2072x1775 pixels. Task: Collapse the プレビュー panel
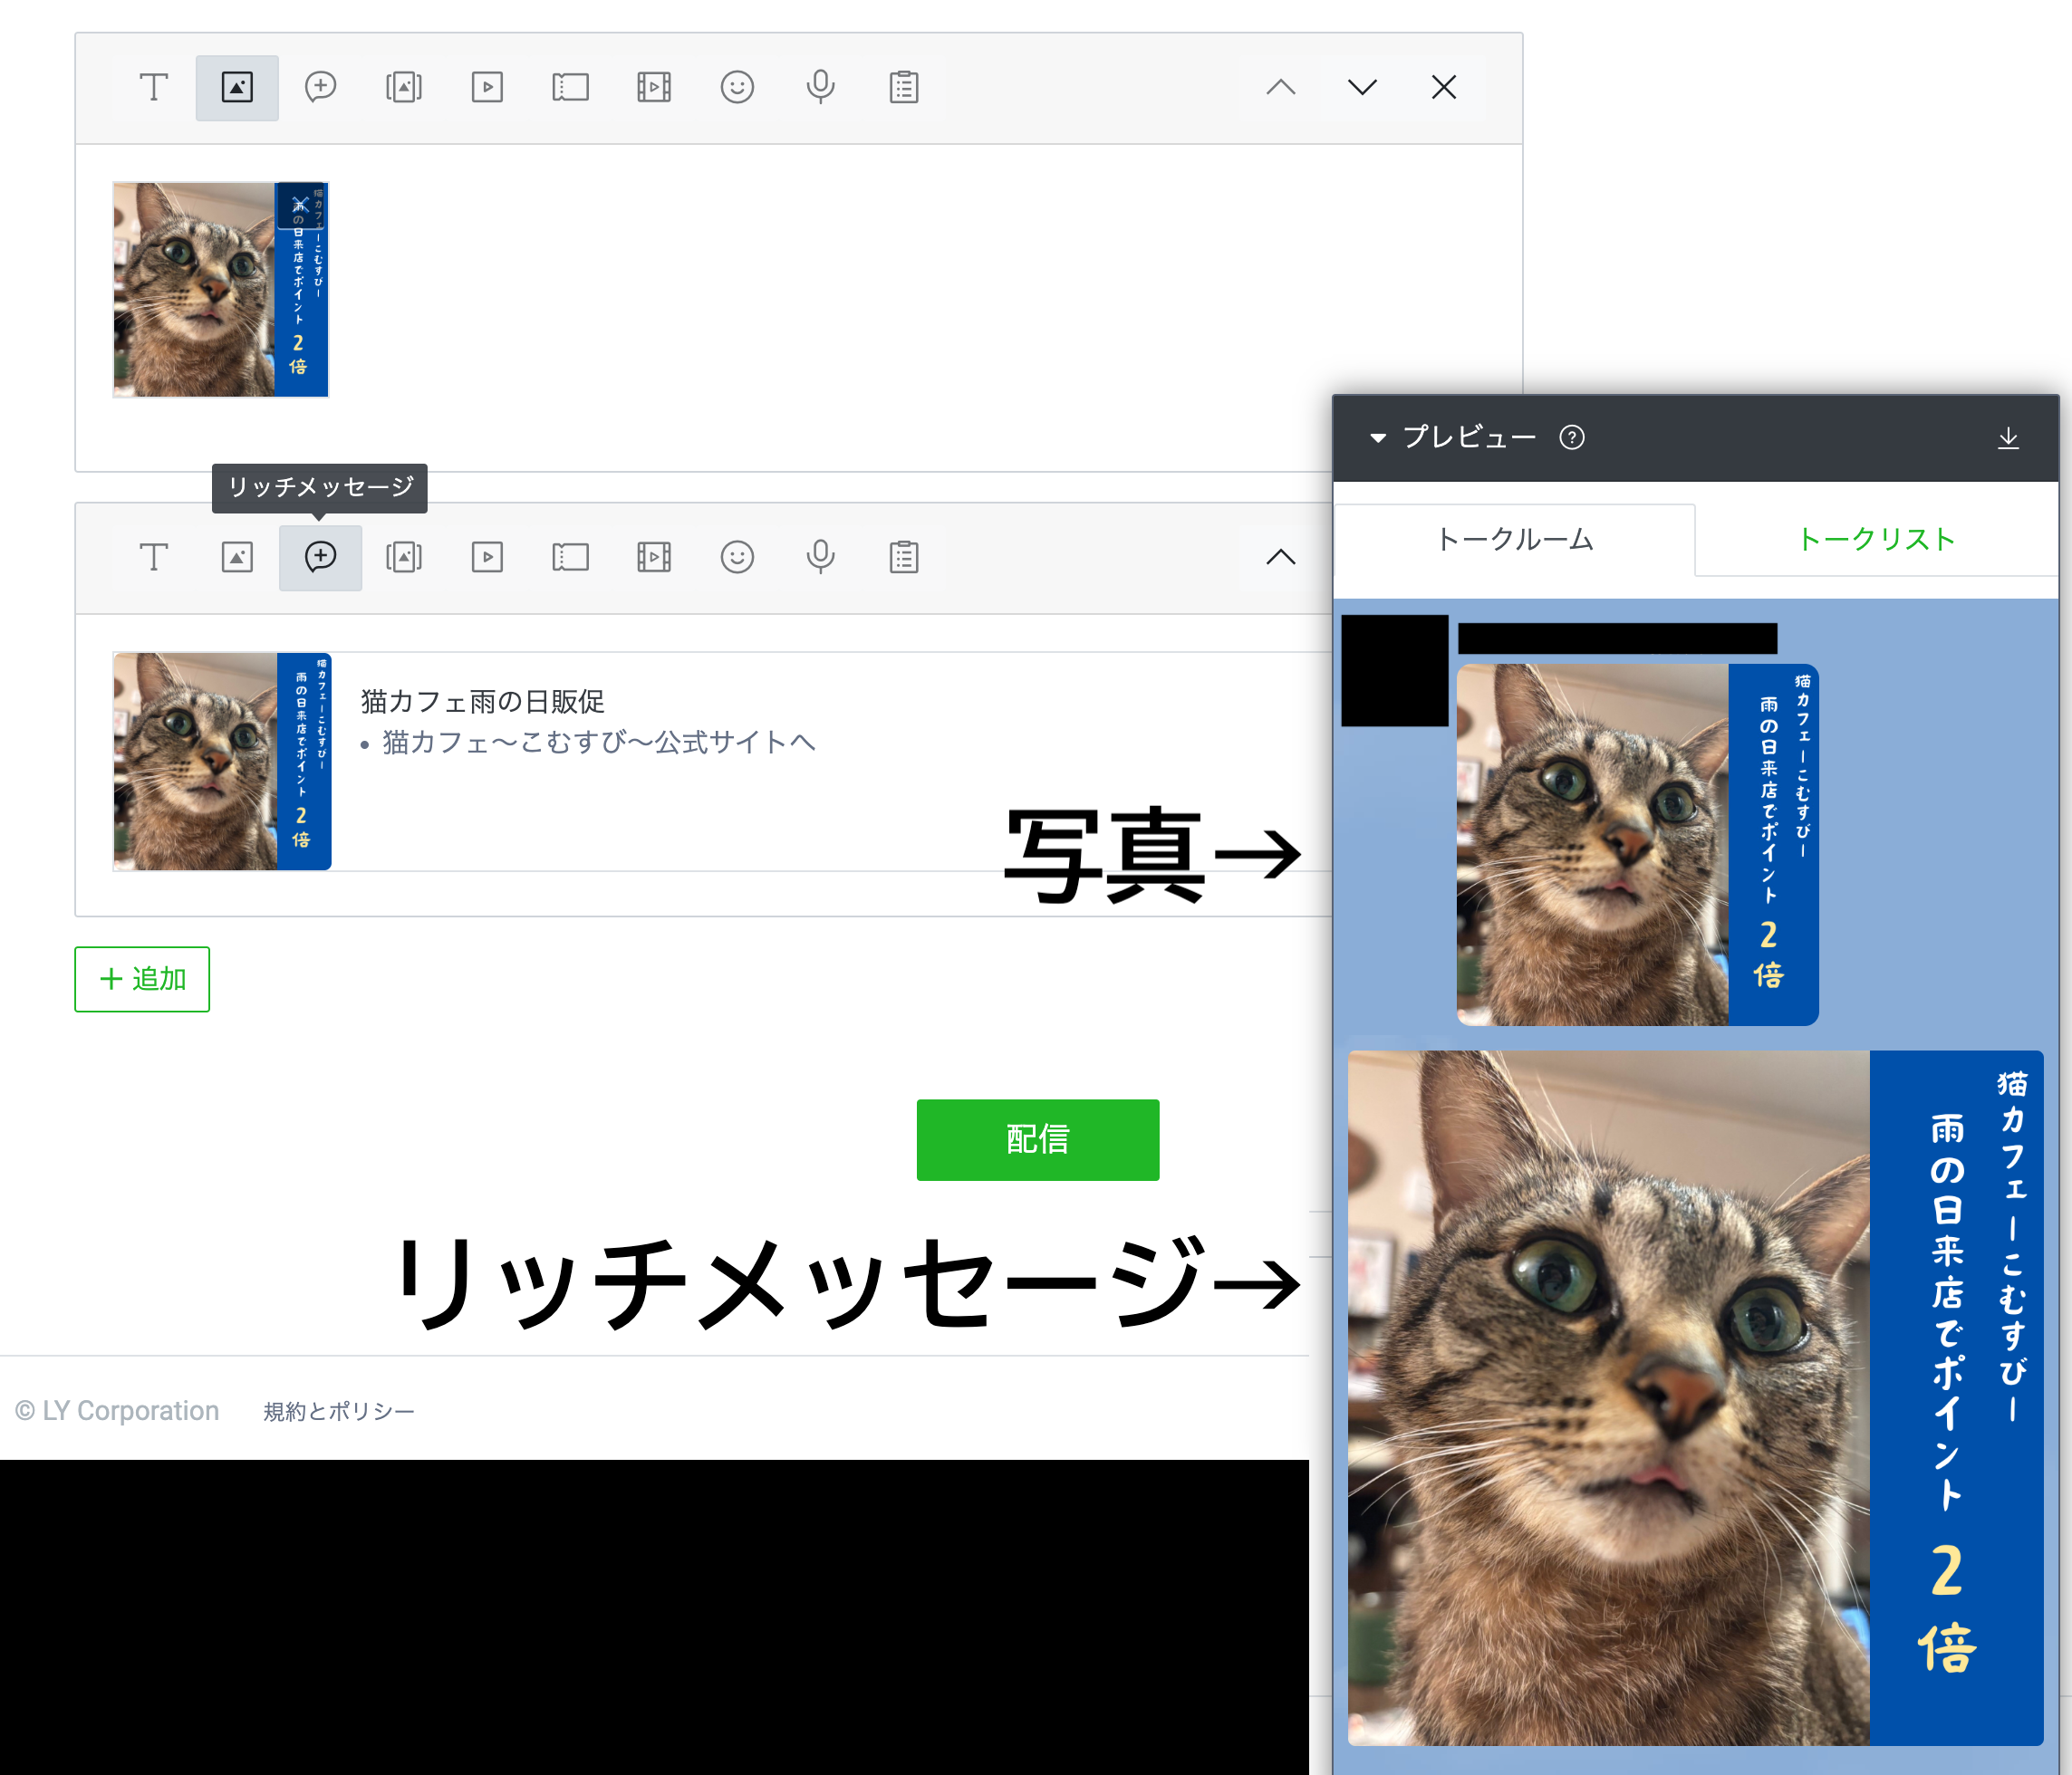1378,437
